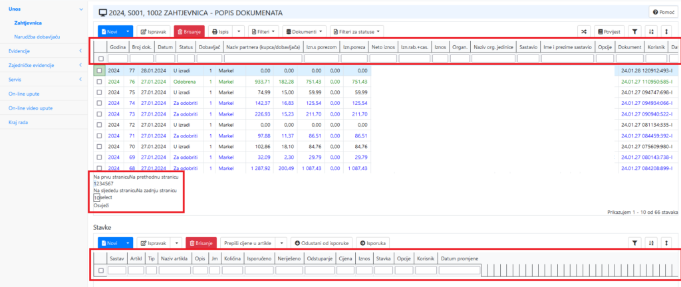The height and width of the screenshot is (287, 681).
Task: Click the Status column header
Action: [x=186, y=47]
